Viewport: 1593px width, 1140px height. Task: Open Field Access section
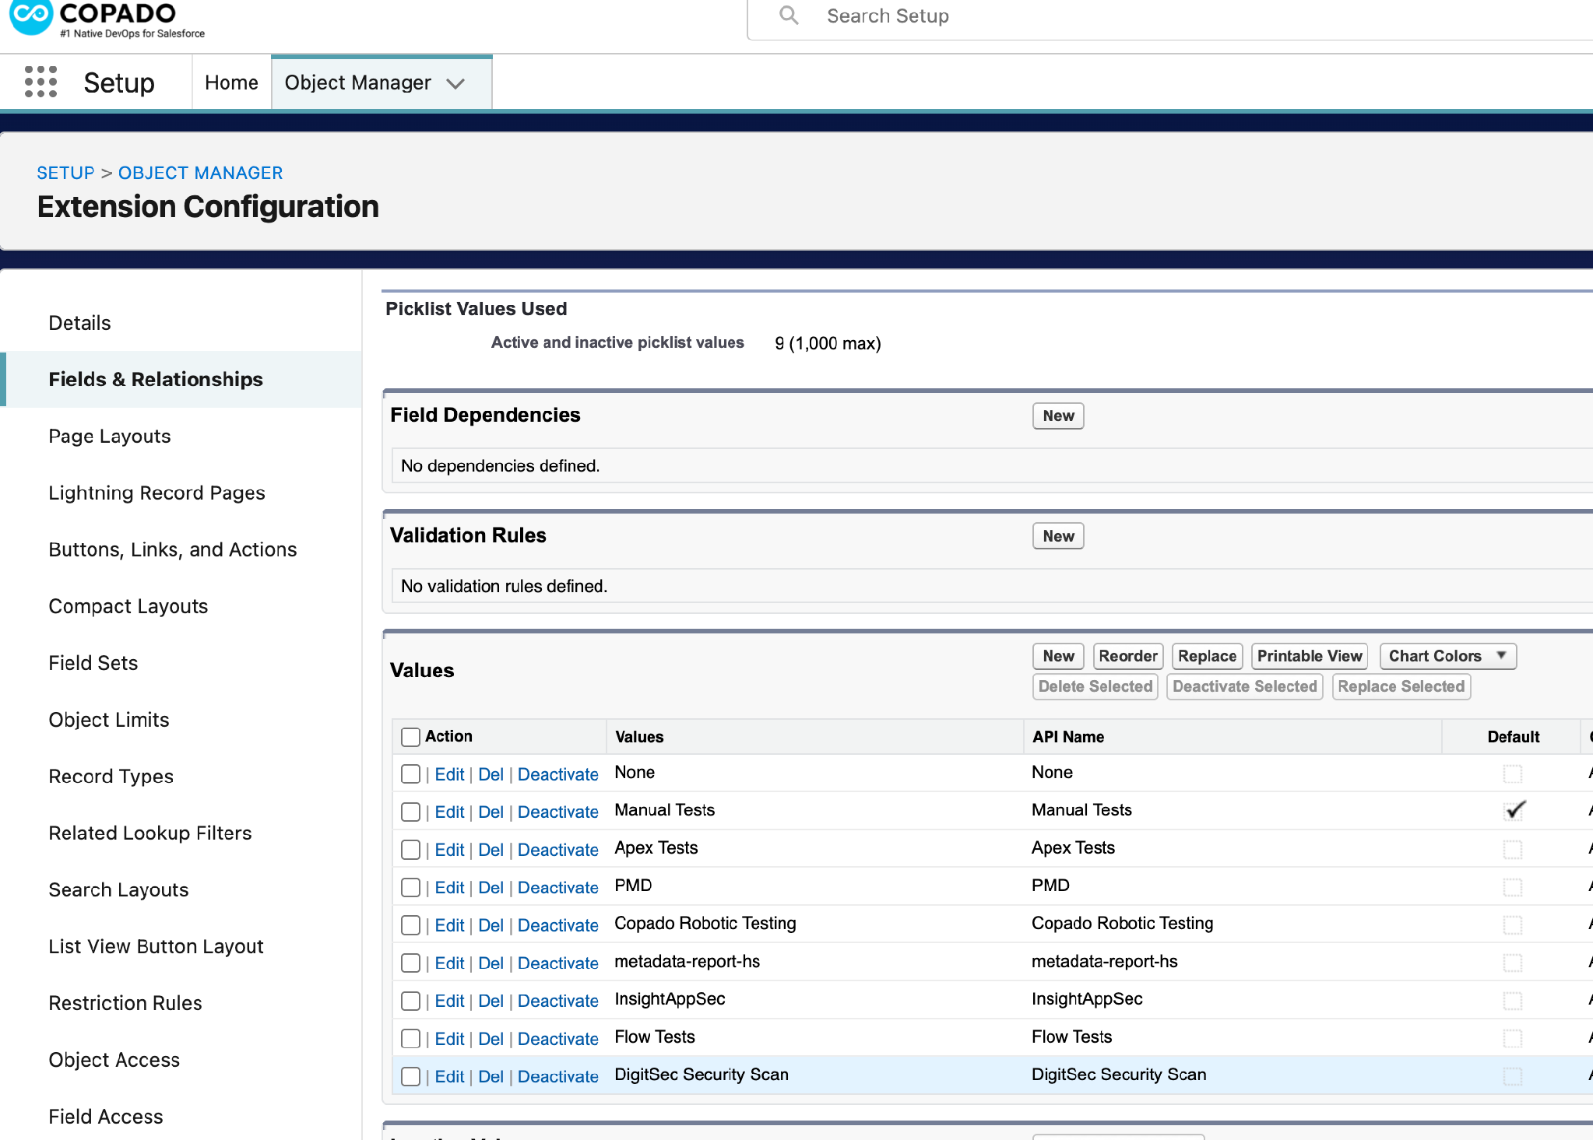point(106,1117)
